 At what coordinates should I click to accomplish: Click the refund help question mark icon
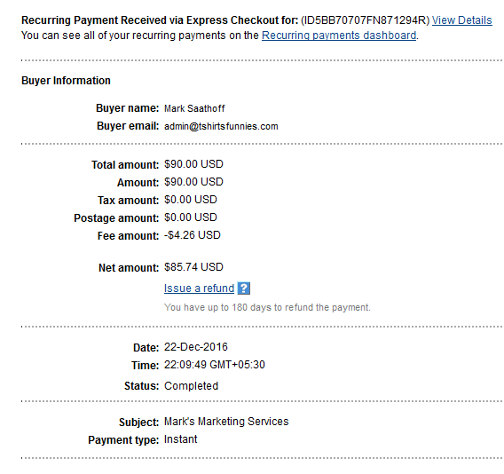[x=244, y=288]
